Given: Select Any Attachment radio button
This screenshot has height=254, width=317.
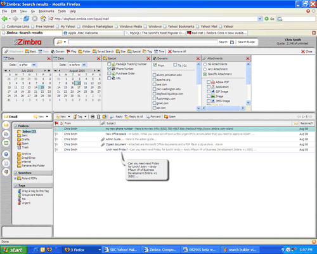Looking at the screenshot, I should [x=205, y=69].
